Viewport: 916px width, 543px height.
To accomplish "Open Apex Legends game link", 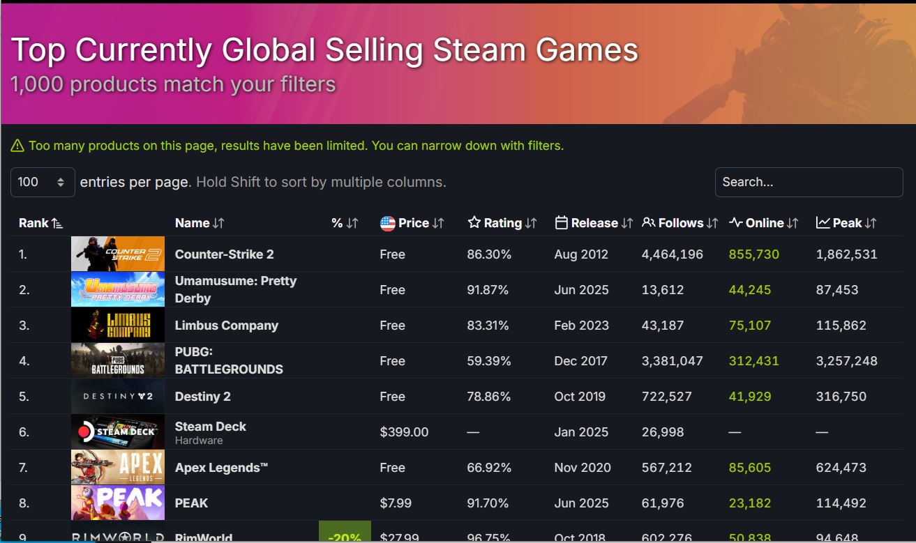I will (x=221, y=468).
